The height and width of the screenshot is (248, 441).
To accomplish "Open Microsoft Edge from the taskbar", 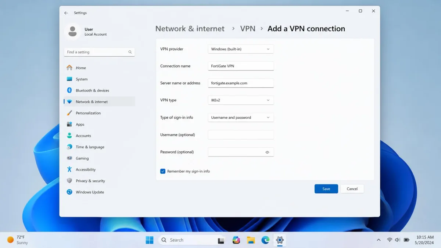I will [x=265, y=240].
